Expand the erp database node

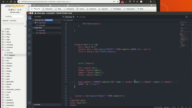(3, 61)
